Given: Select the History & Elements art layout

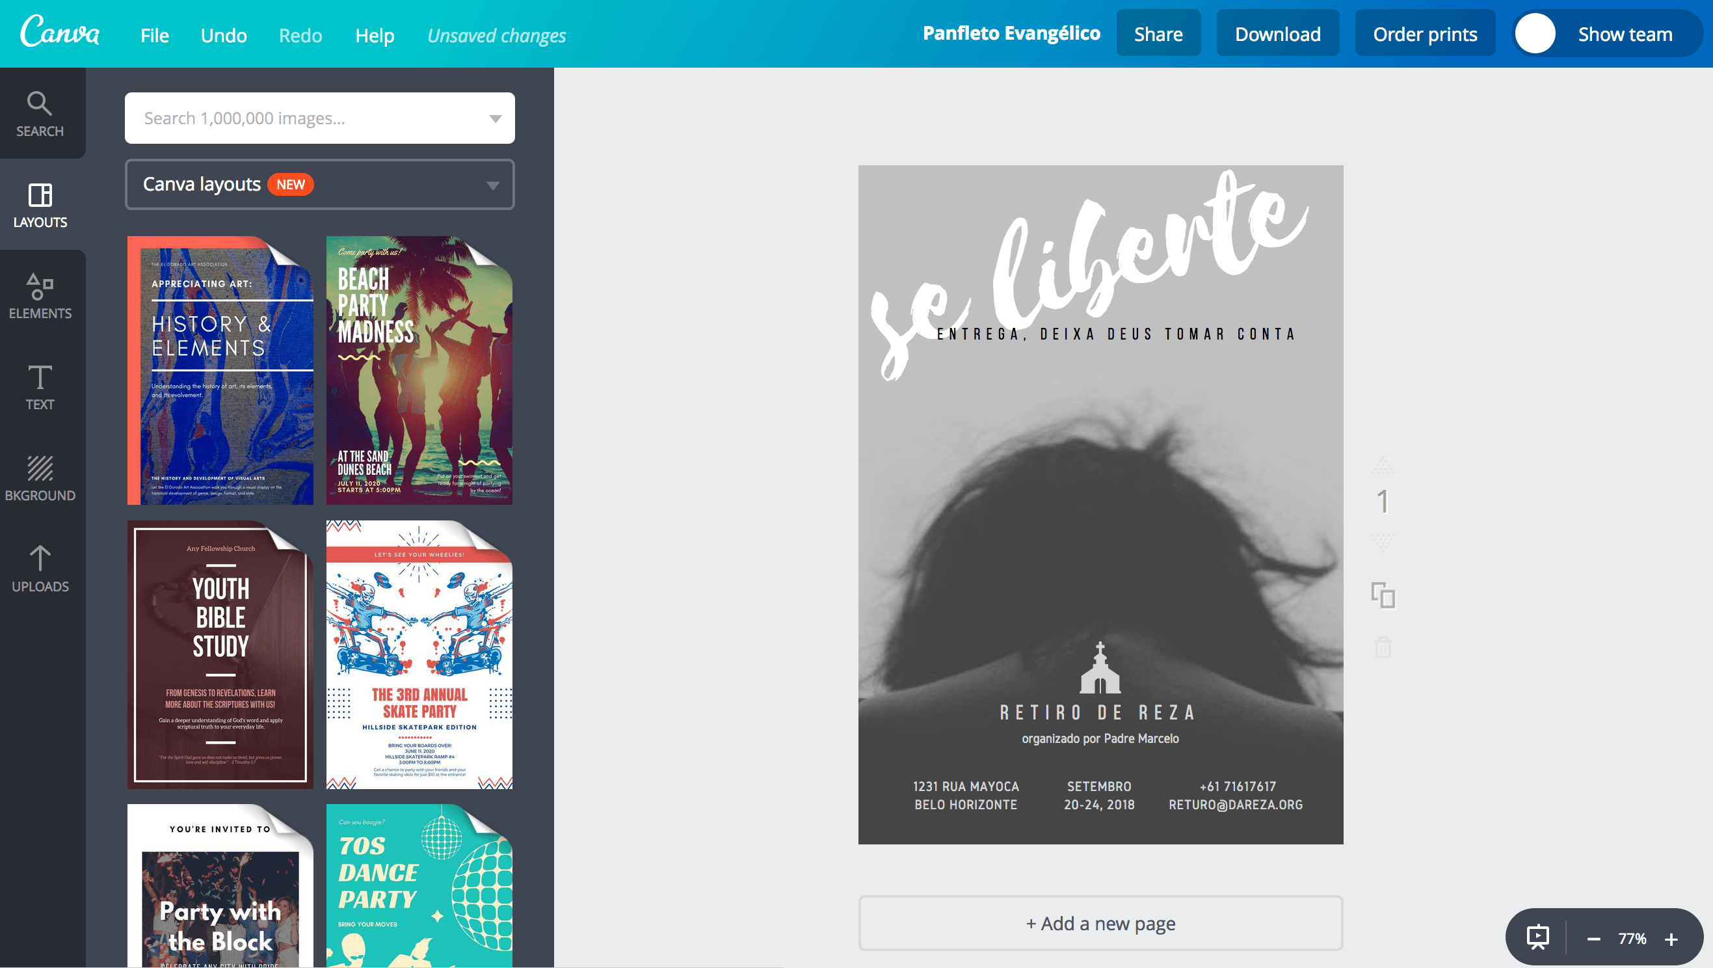Looking at the screenshot, I should point(220,371).
